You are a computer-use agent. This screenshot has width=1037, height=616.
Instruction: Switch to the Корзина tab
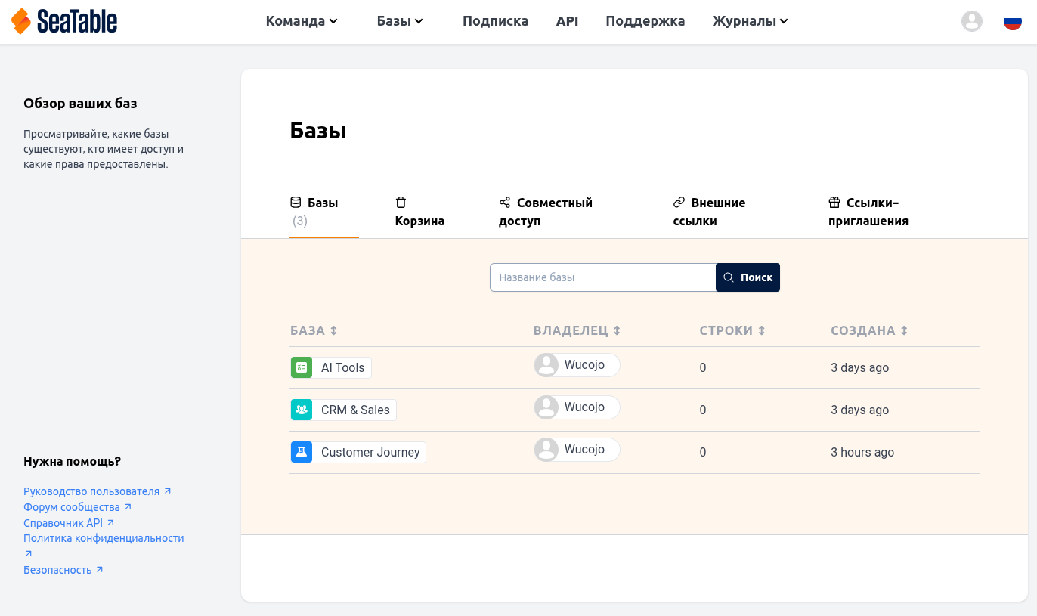pyautogui.click(x=419, y=212)
